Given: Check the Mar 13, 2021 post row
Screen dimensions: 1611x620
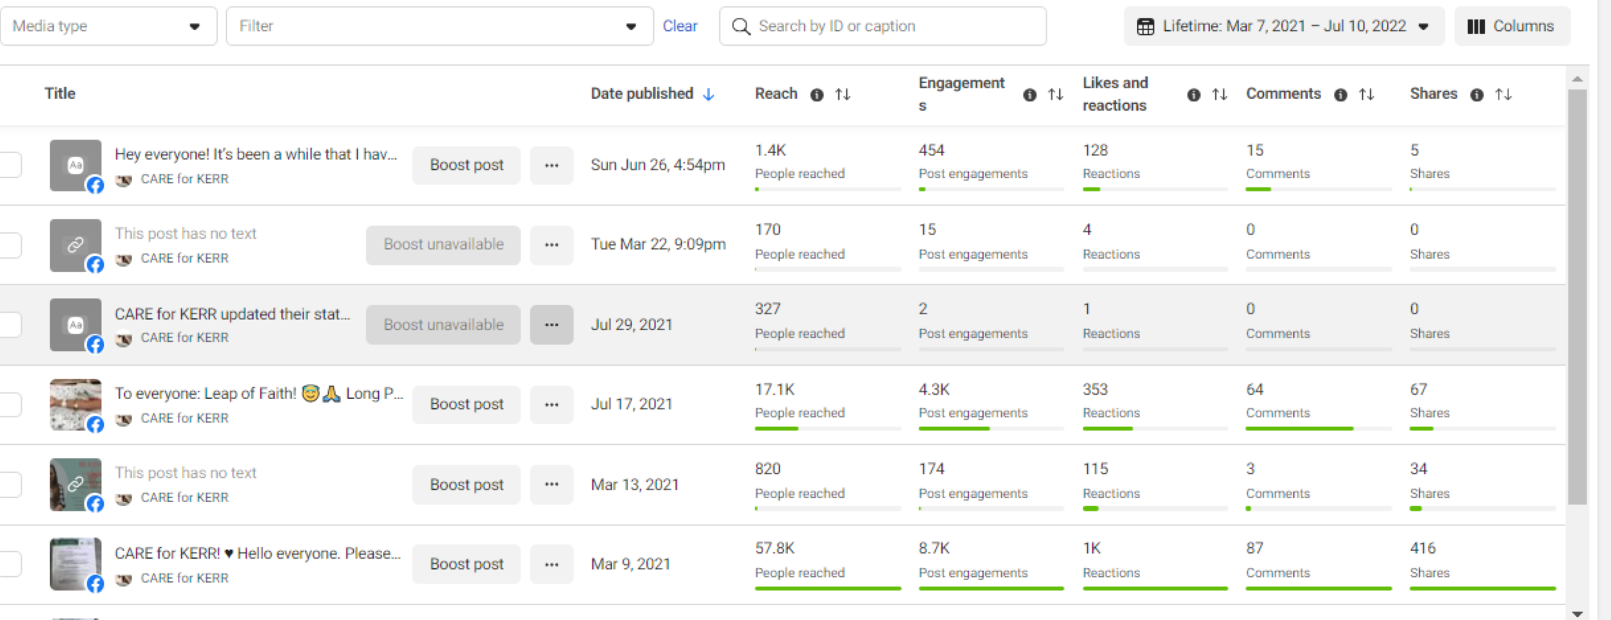Looking at the screenshot, I should 10,484.
